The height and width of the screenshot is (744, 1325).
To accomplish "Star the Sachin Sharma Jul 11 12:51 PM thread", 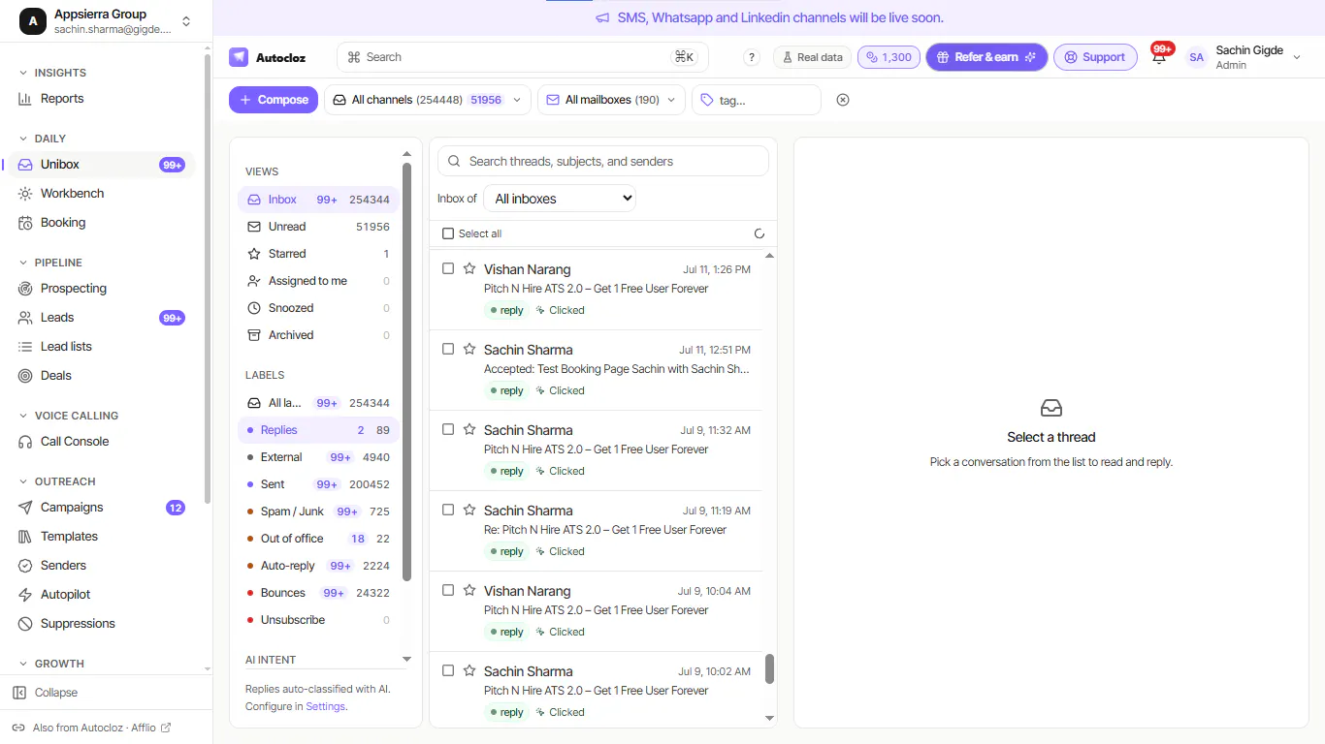I will (469, 349).
